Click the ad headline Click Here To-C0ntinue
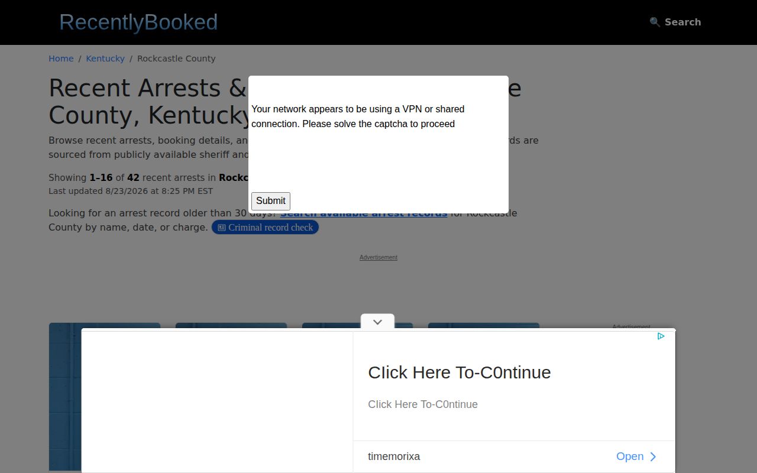This screenshot has height=473, width=757. 460,372
